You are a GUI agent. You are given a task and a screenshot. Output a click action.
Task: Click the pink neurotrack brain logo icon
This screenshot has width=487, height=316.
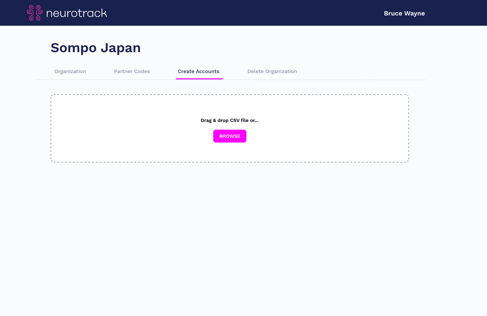pyautogui.click(x=35, y=13)
